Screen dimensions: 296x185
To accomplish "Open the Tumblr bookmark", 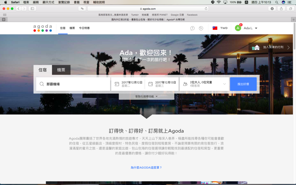I will (135, 15).
